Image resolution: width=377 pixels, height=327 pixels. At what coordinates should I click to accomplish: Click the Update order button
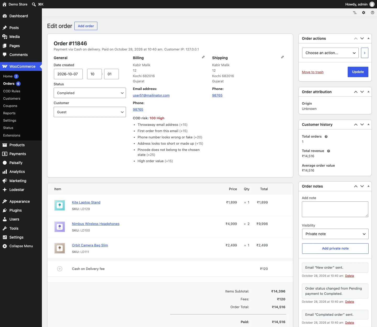[358, 72]
